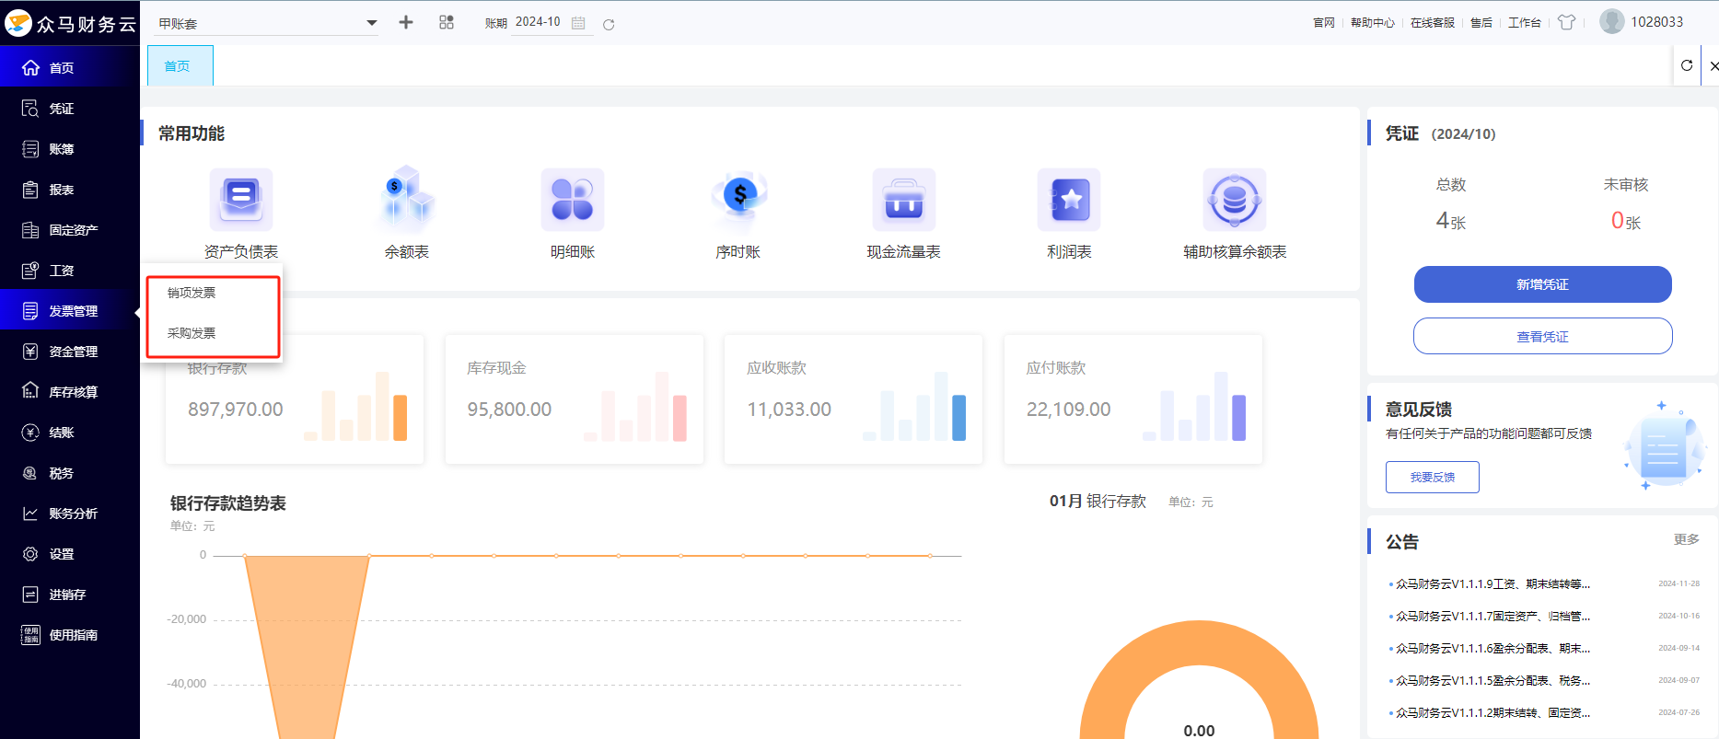This screenshot has height=739, width=1719.
Task: Go to 首页 in the sidebar
Action: click(70, 68)
